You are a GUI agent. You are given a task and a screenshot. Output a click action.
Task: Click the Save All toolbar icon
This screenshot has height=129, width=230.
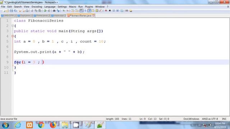coord(15,11)
